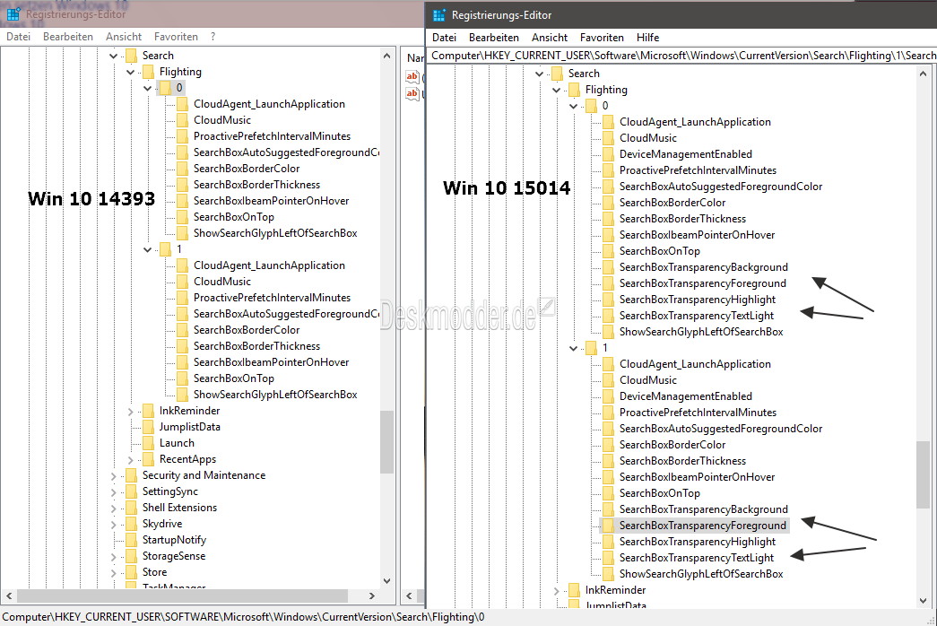This screenshot has width=937, height=626.
Task: Click the SearchBoxTransparencyHighlight folder icon under key 0
Action: coord(608,300)
